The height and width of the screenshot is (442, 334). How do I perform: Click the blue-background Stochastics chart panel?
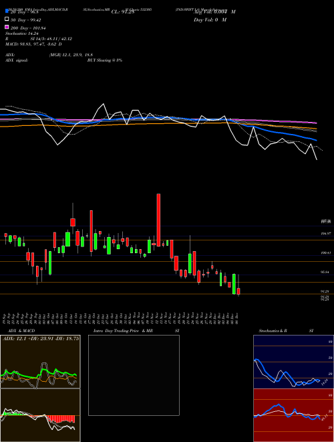[293, 362]
